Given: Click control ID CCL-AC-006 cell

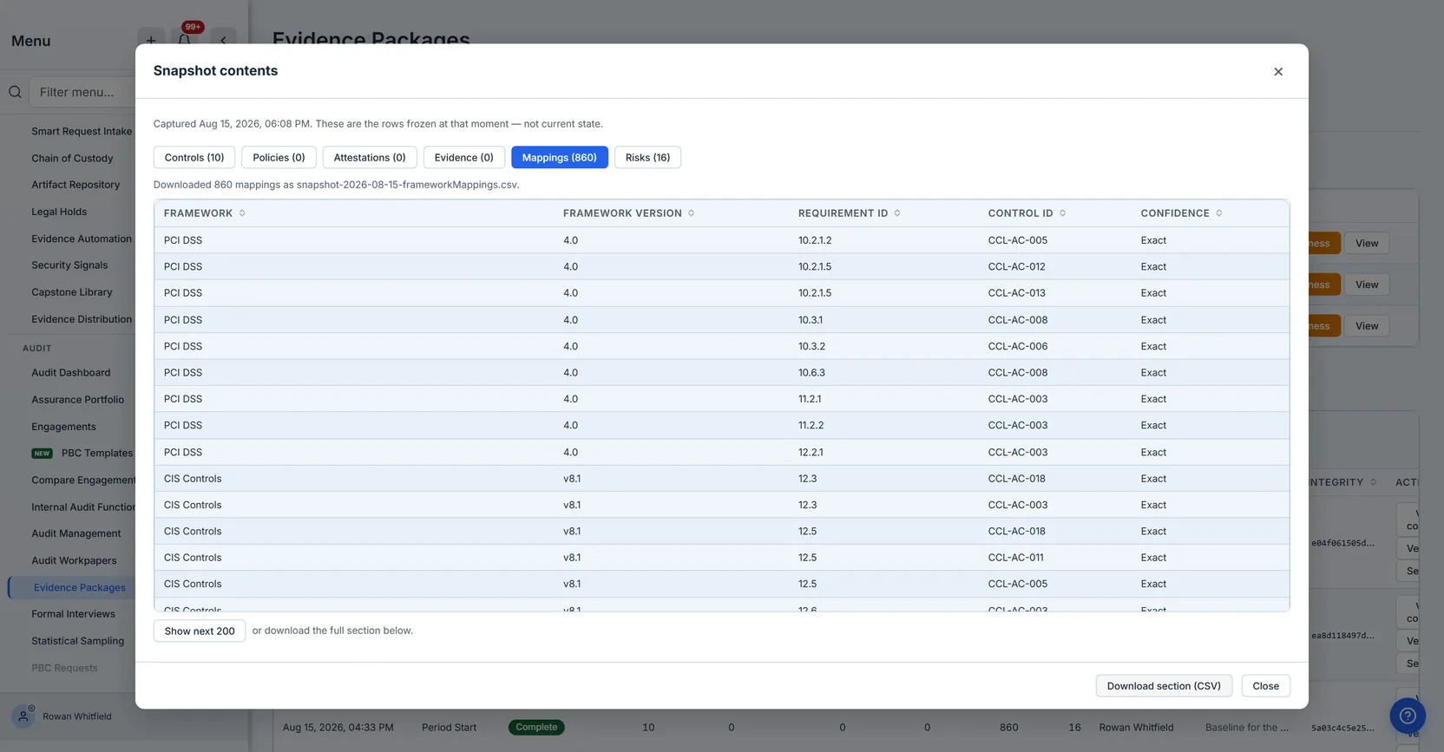Looking at the screenshot, I should (1018, 346).
